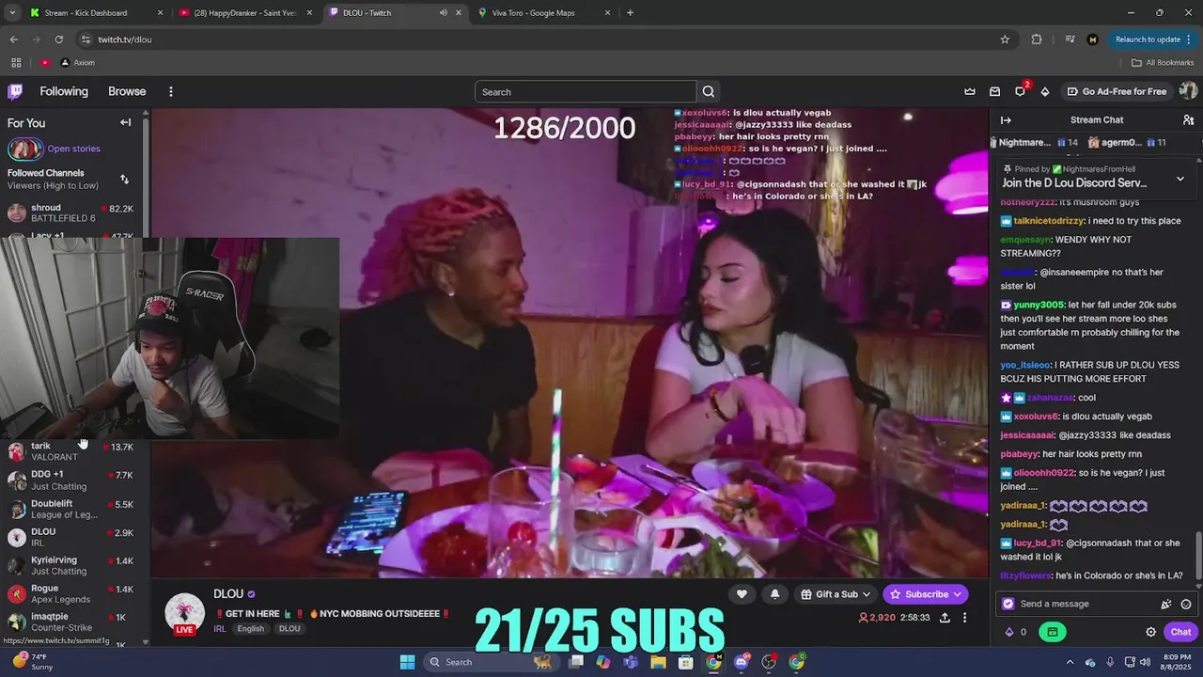
Task: Open Chrome extensions puzzle icon
Action: point(1037,39)
